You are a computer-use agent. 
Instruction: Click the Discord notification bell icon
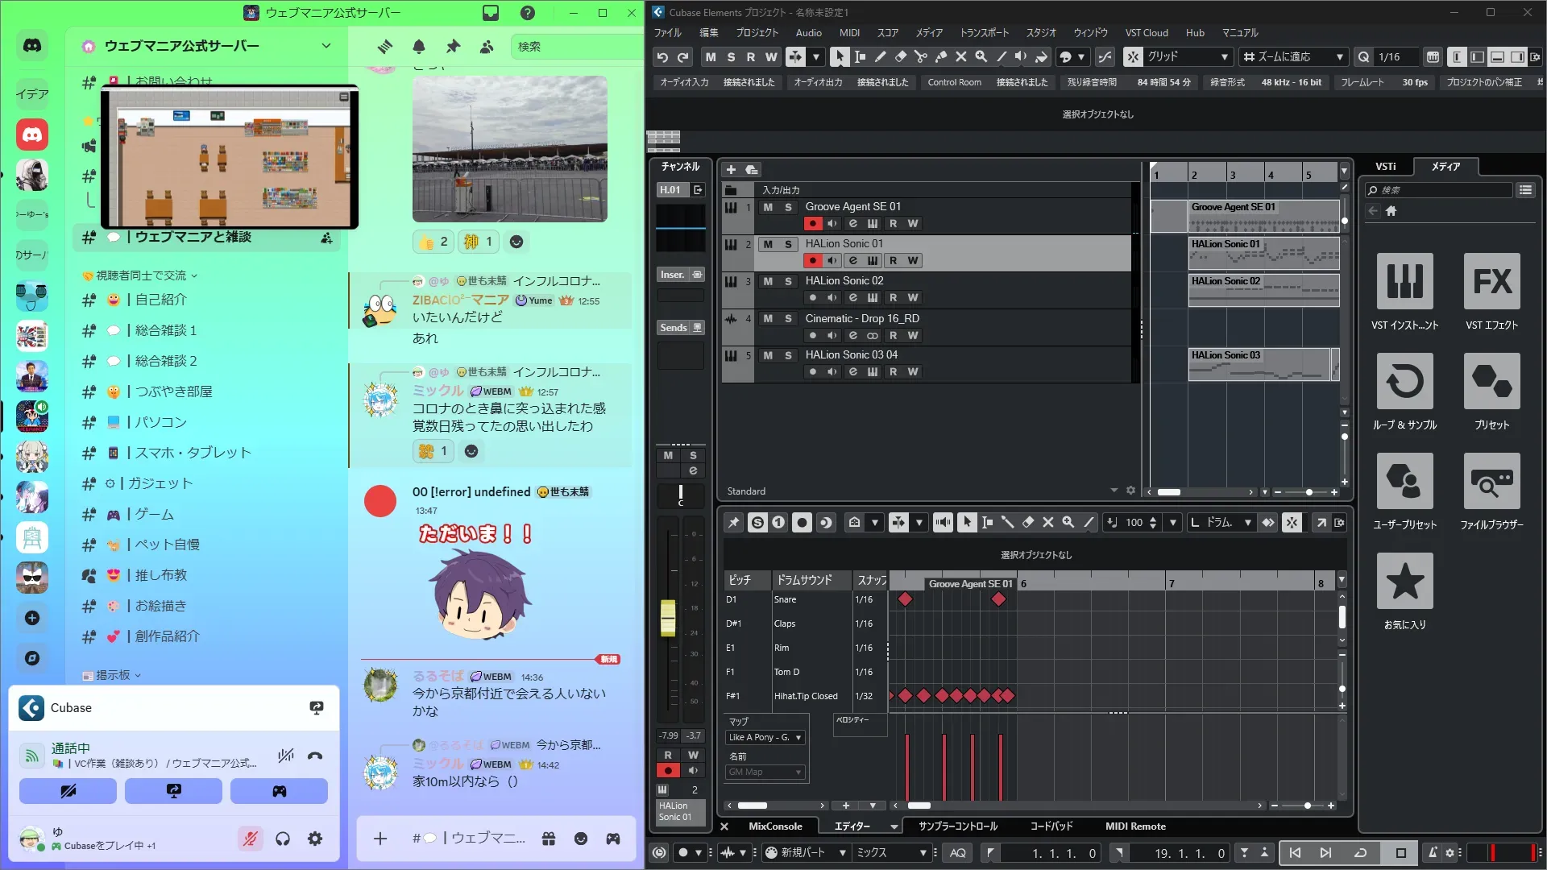click(x=419, y=47)
